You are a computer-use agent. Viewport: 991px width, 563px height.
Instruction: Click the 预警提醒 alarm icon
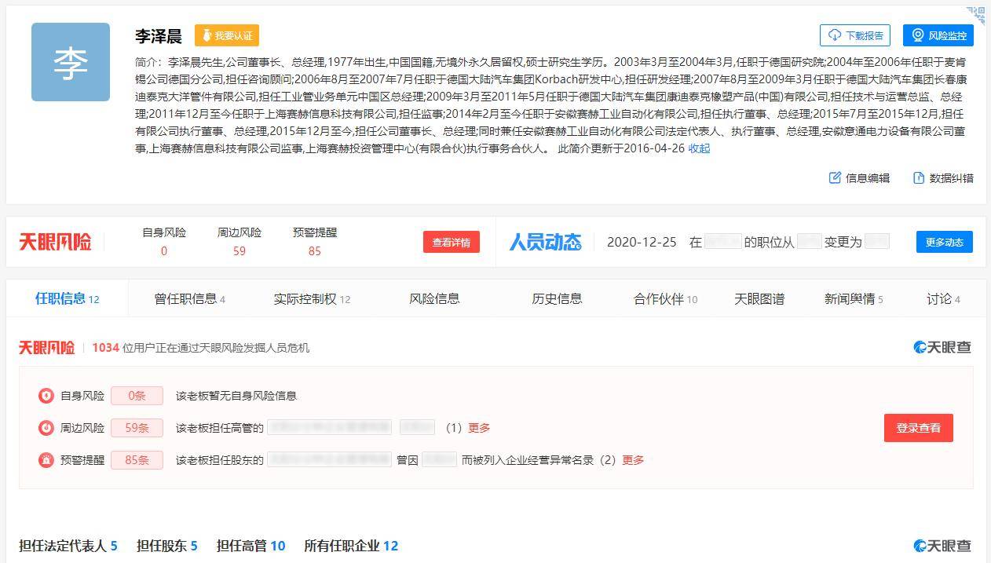[x=46, y=460]
